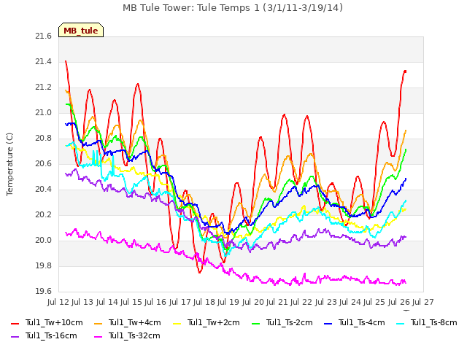Image resolution: width=467 pixels, height=350 pixels.
Task: Click the Temperature (C) axis label
Action: click(9, 164)
